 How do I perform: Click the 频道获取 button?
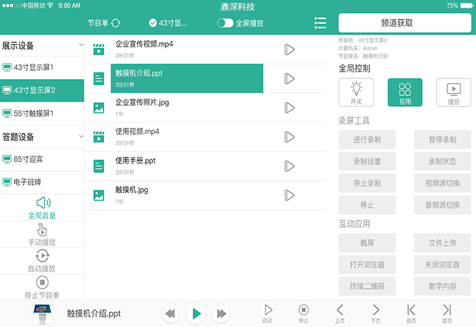point(404,23)
